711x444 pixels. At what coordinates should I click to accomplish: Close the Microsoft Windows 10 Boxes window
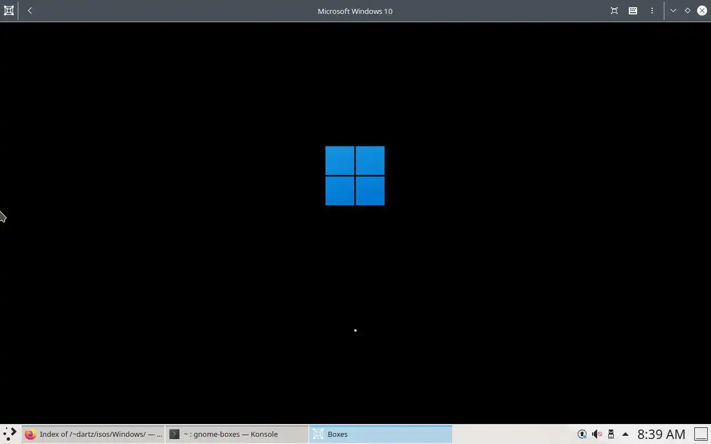click(x=702, y=11)
